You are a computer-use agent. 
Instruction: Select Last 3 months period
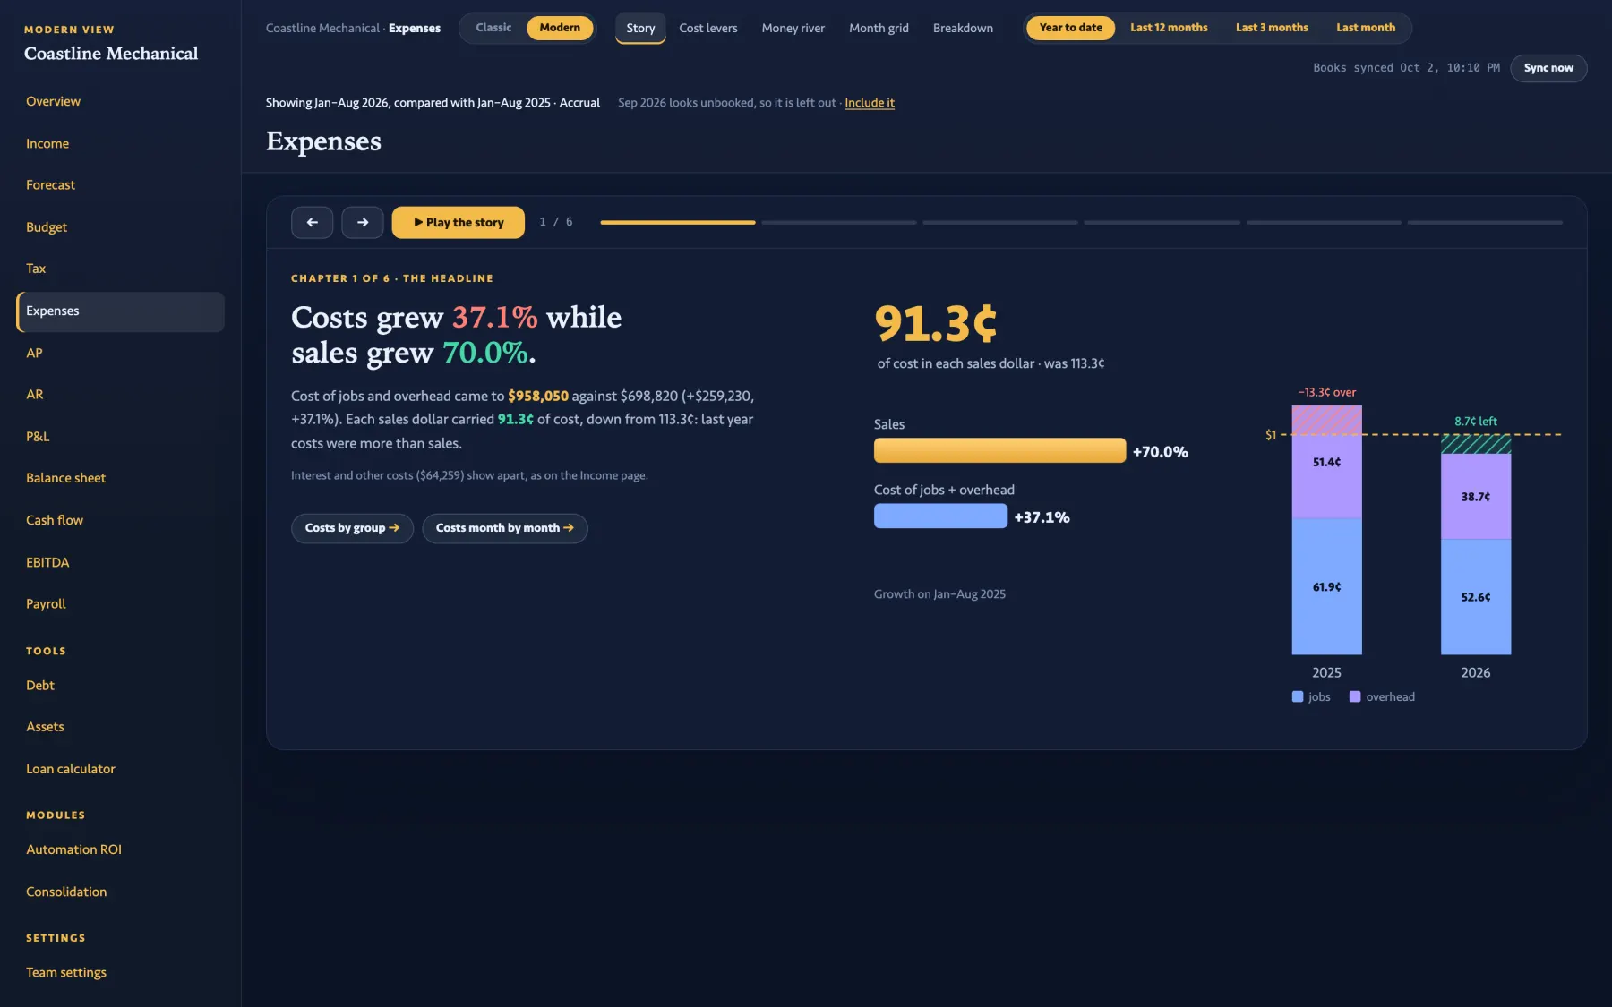coord(1272,28)
